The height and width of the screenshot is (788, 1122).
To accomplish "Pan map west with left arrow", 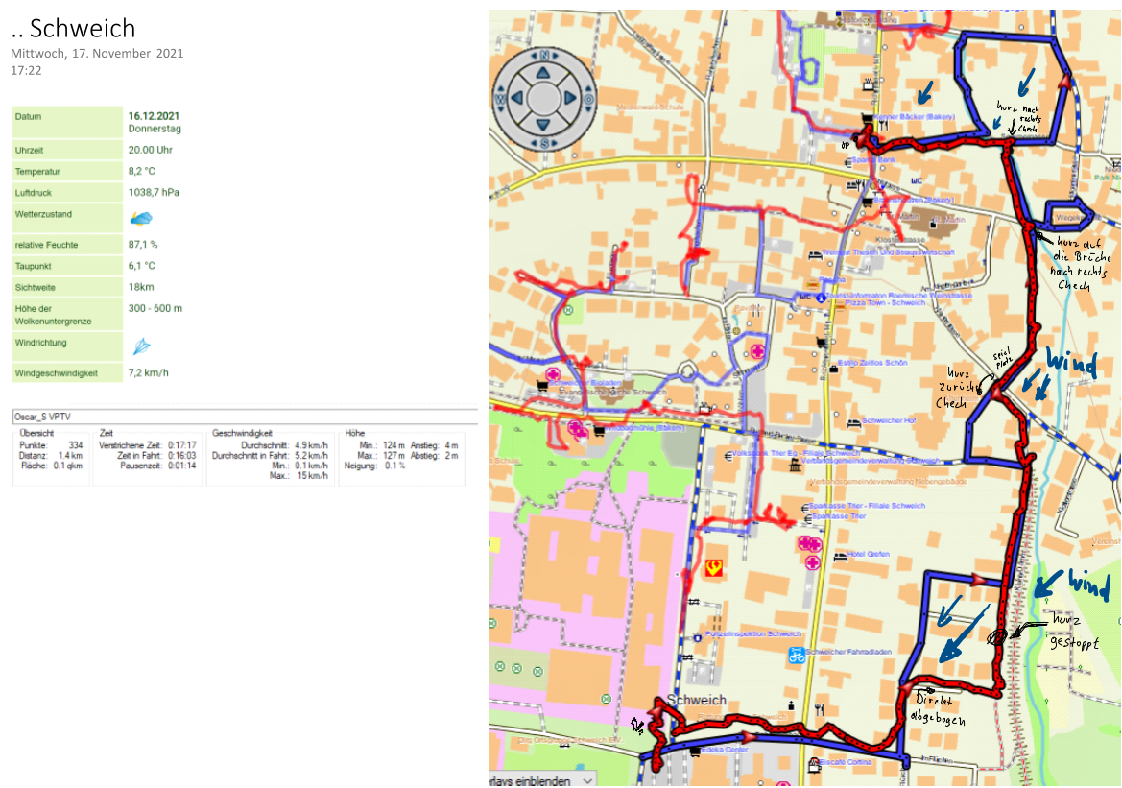I will (x=515, y=98).
